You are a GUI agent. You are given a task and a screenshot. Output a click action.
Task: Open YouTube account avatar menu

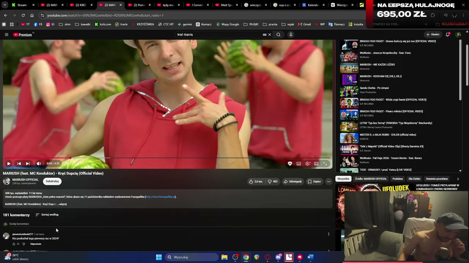click(x=458, y=35)
